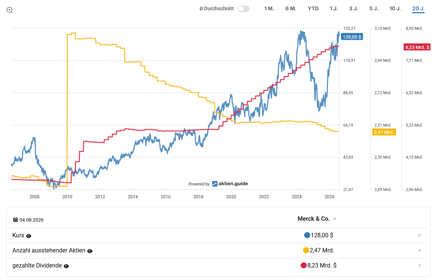Viewport: 436px width, 280px height.
Task: Toggle eye icon for gezahlte Dividende
Action: [66, 266]
